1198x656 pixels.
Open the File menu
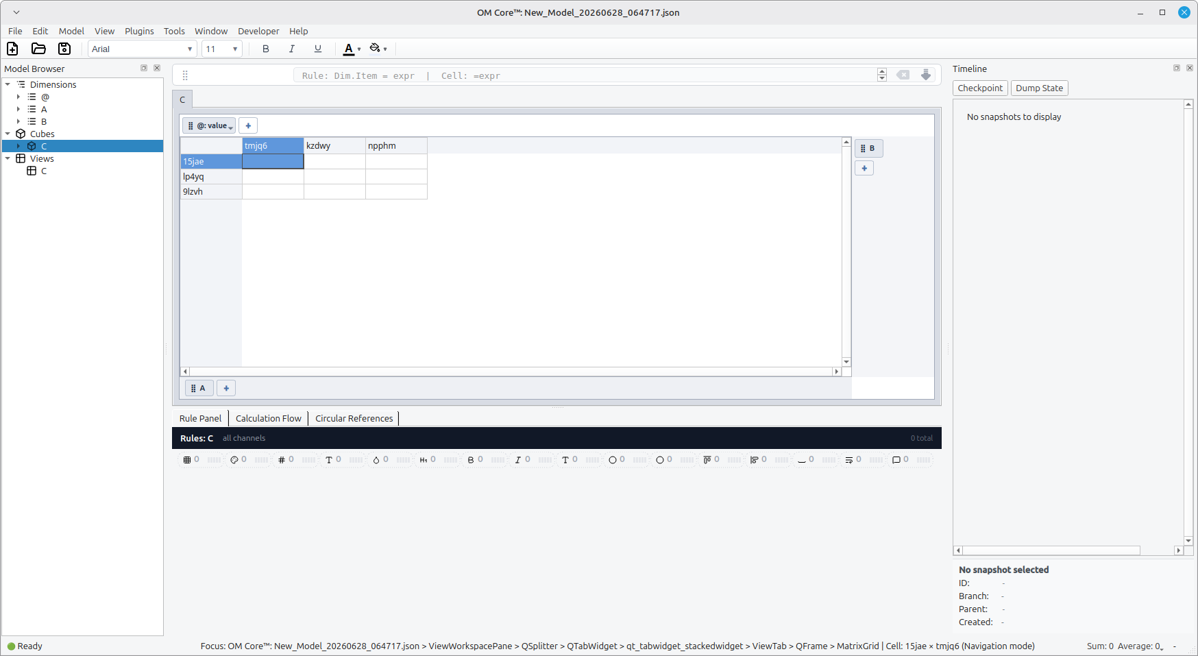click(x=15, y=31)
